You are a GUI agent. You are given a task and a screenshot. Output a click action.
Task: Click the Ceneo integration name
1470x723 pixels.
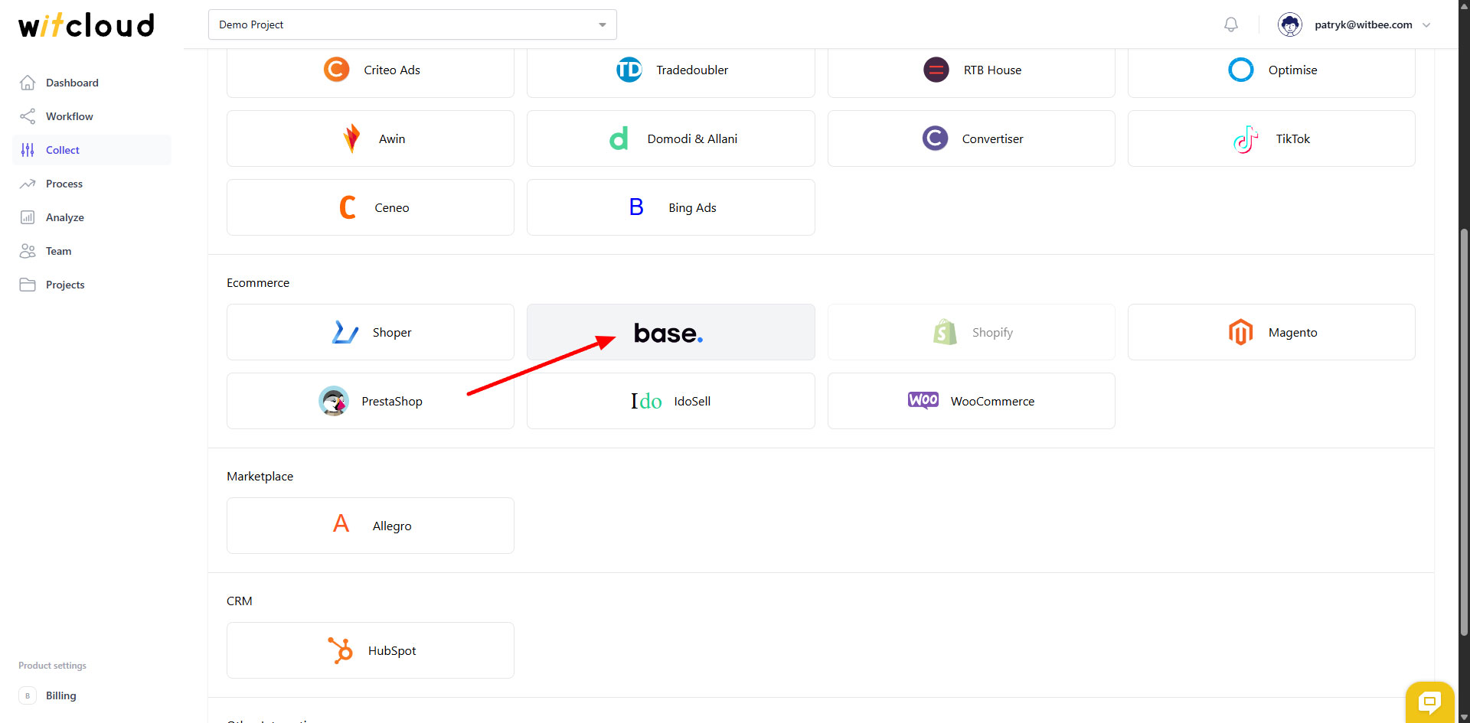(392, 207)
